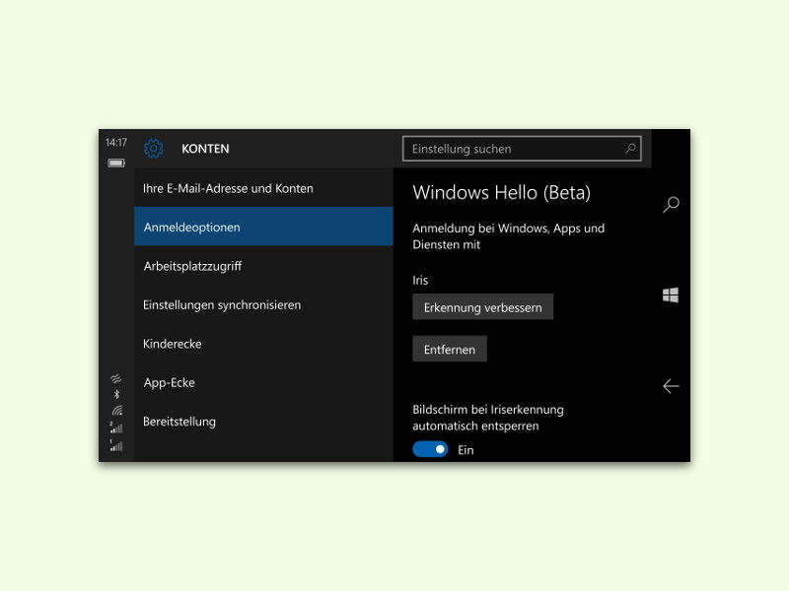Screen dimensions: 789x591
Task: Click the magnifier icon in the search box
Action: pos(630,149)
